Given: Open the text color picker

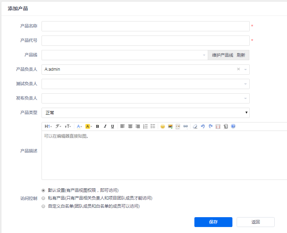Looking at the screenshot, I should 79,126.
